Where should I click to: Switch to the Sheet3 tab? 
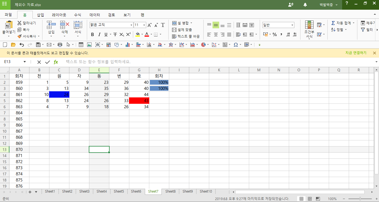(x=84, y=191)
